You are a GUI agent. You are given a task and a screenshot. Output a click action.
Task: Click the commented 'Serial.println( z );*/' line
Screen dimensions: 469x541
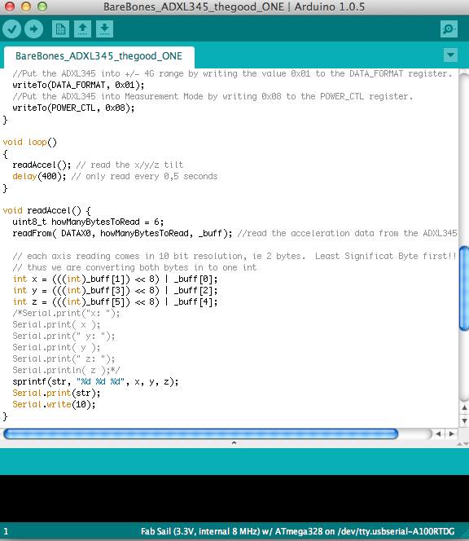pyautogui.click(x=66, y=370)
